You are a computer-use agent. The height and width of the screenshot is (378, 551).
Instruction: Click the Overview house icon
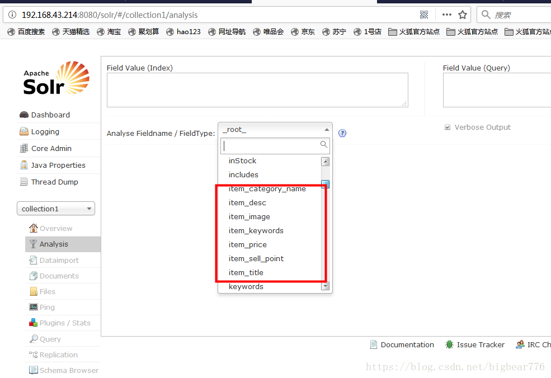34,228
